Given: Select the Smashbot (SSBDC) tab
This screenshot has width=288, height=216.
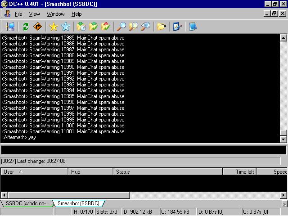Looking at the screenshot, I should click(x=79, y=203).
